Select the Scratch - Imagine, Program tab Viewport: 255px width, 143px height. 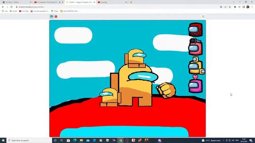[80, 2]
